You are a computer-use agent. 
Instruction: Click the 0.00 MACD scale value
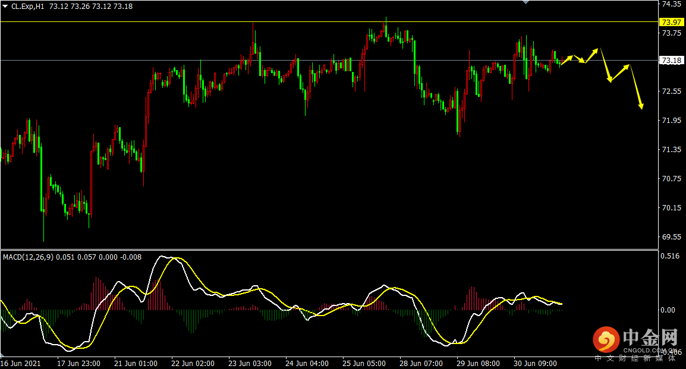(668, 310)
